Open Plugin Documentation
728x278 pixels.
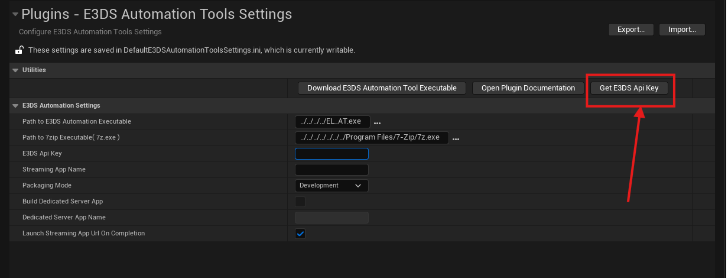(528, 88)
